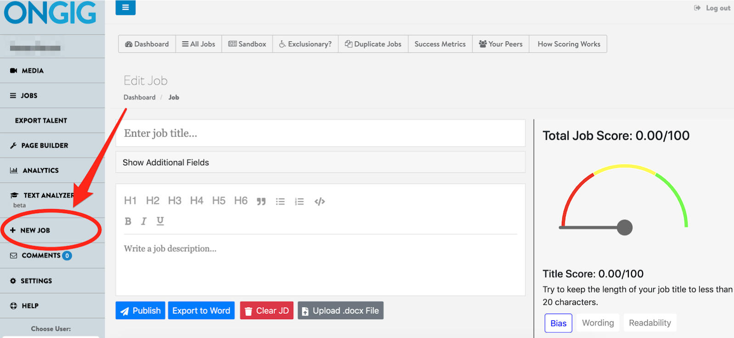The height and width of the screenshot is (338, 734).
Task: Publish the job description
Action: (141, 310)
